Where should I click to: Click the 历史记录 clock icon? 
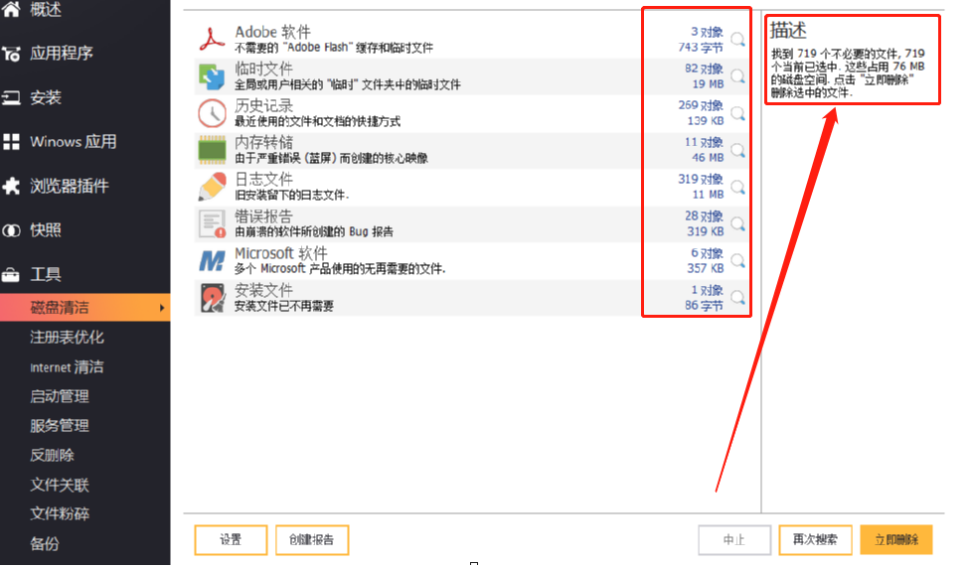pos(212,113)
